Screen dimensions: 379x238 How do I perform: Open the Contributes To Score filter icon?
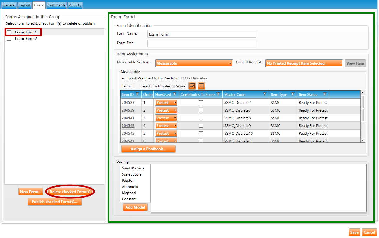218,95
